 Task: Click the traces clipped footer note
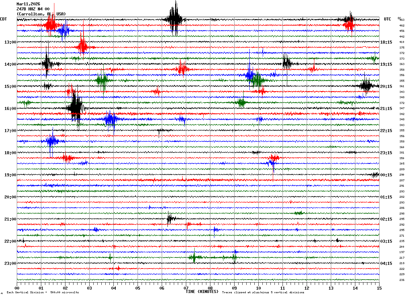pos(263,292)
